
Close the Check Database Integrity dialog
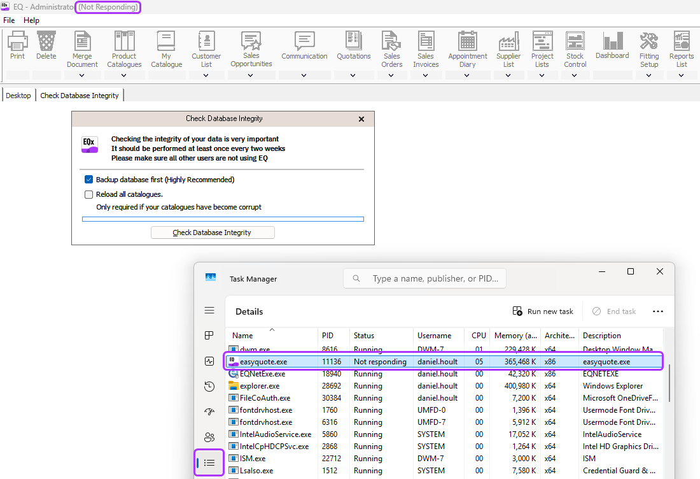point(361,119)
